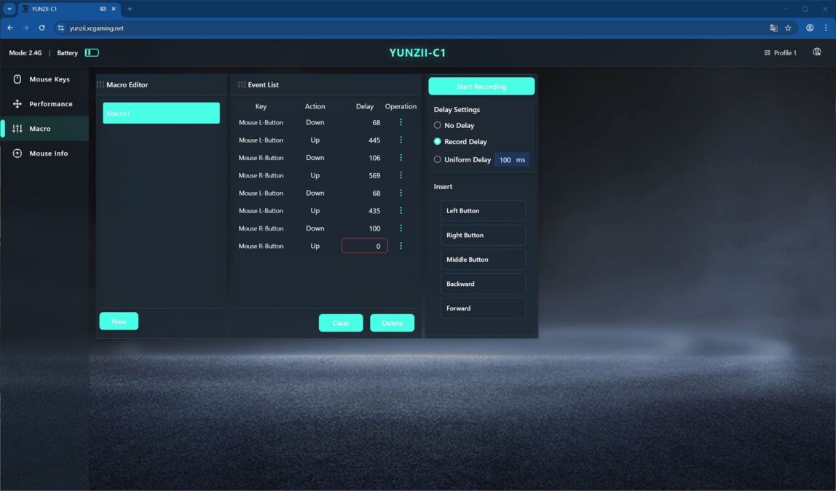836x491 pixels.
Task: Click the Delete button in Event List
Action: click(x=392, y=323)
